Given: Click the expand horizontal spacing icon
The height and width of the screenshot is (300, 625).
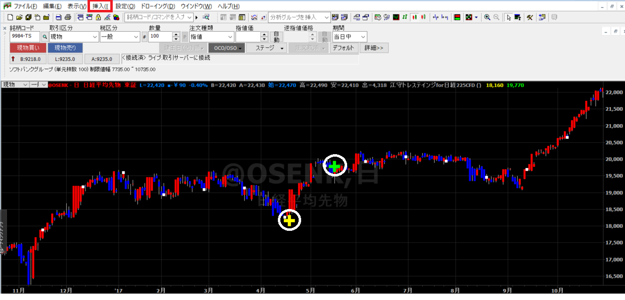Looking at the screenshot, I should (445, 17).
